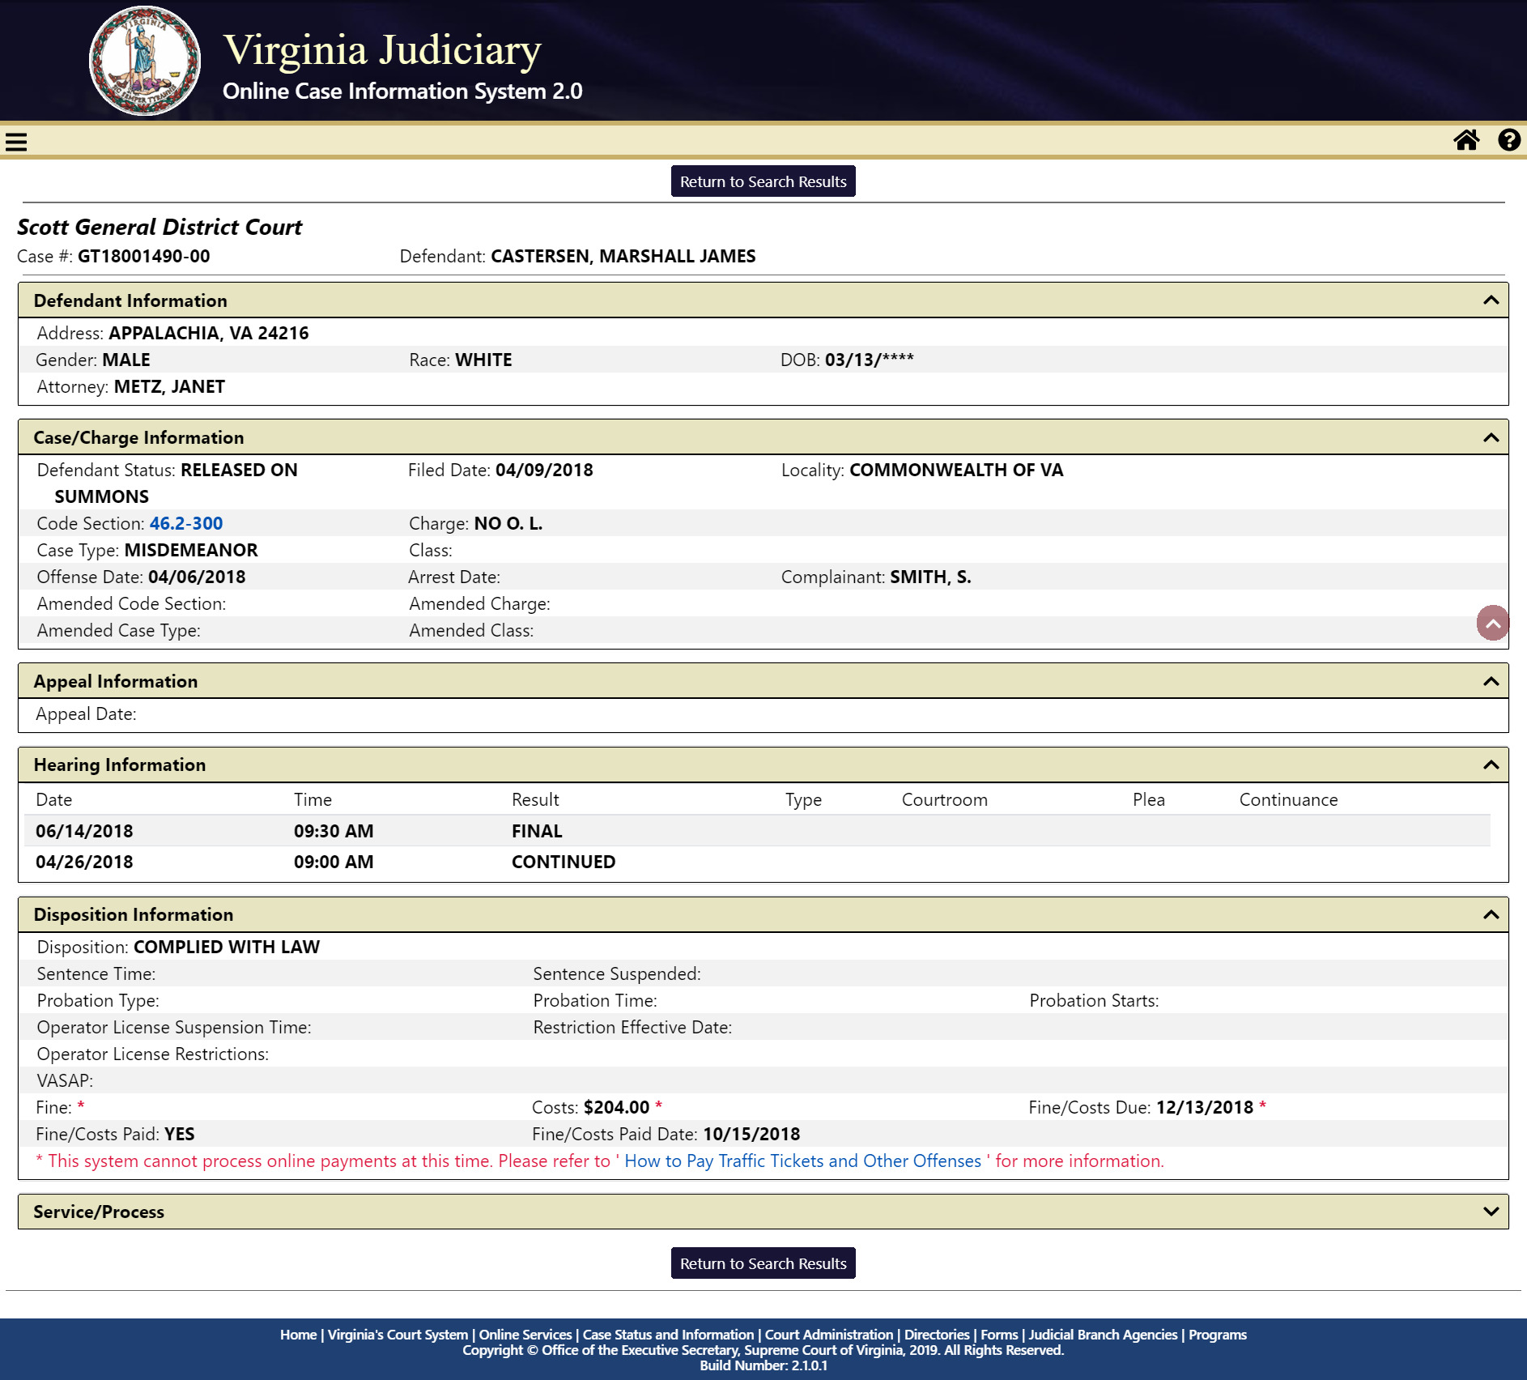Viewport: 1527px width, 1380px height.
Task: Click the Virginia Judiciary seal logo
Action: point(145,61)
